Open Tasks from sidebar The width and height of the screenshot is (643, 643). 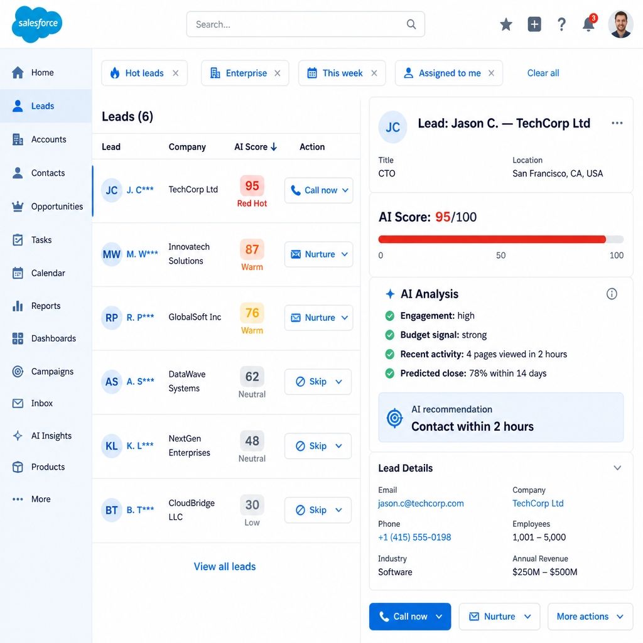pos(46,240)
